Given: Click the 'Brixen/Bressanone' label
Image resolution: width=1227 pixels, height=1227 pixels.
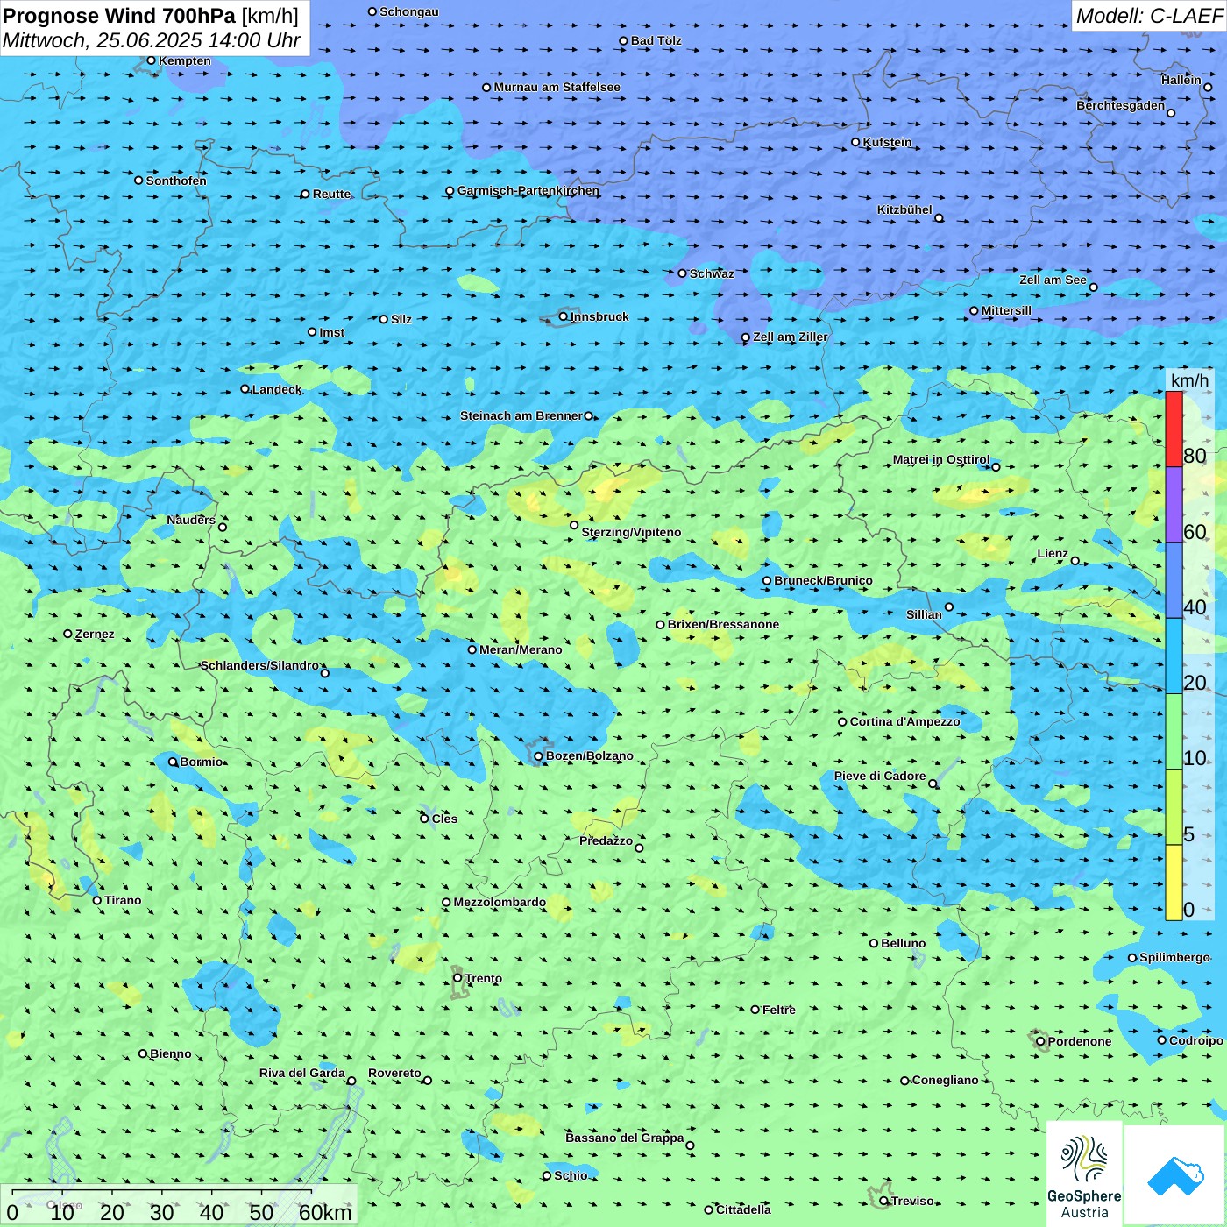Looking at the screenshot, I should pos(723,624).
